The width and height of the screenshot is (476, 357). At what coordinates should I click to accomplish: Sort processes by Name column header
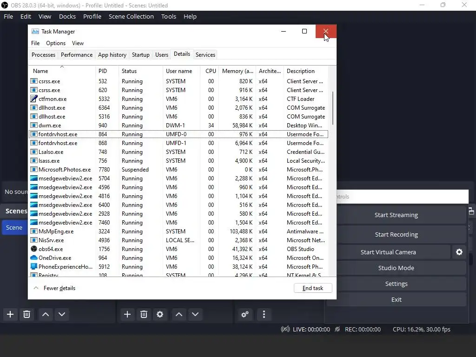62,71
